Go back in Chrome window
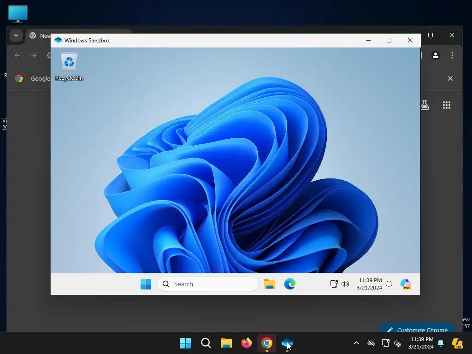This screenshot has height=354, width=472. (x=17, y=55)
